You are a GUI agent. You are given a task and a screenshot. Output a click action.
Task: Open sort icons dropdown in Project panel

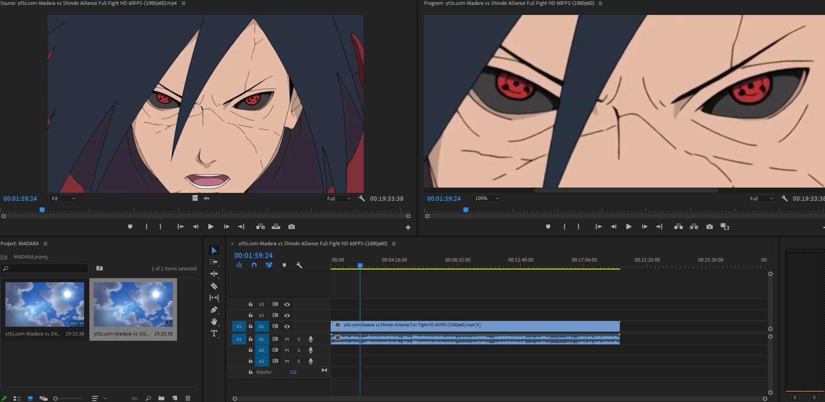click(99, 398)
